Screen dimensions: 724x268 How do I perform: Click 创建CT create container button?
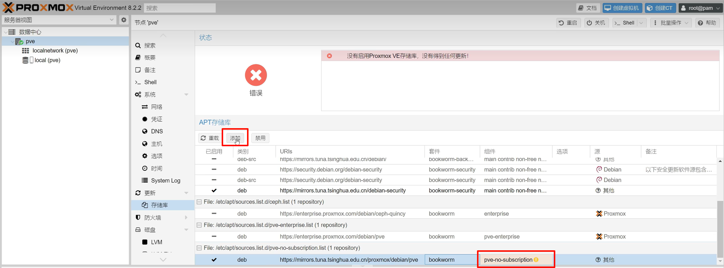[x=660, y=8]
